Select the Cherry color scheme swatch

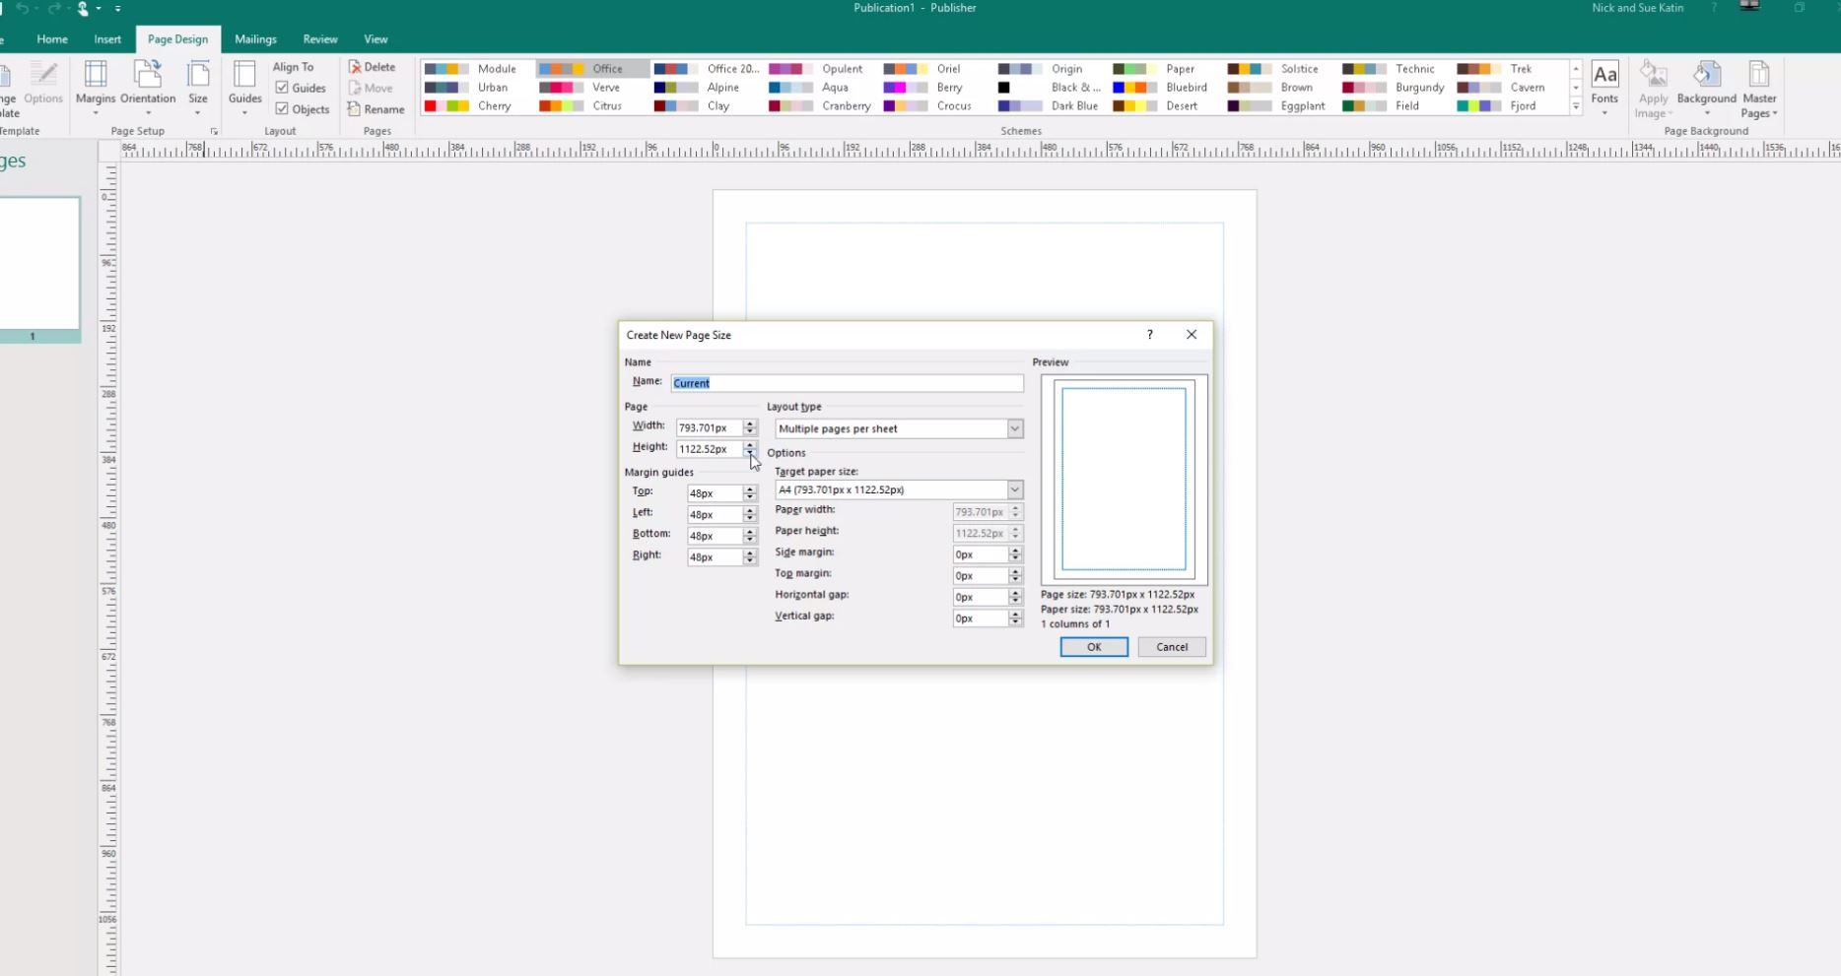[x=446, y=106]
